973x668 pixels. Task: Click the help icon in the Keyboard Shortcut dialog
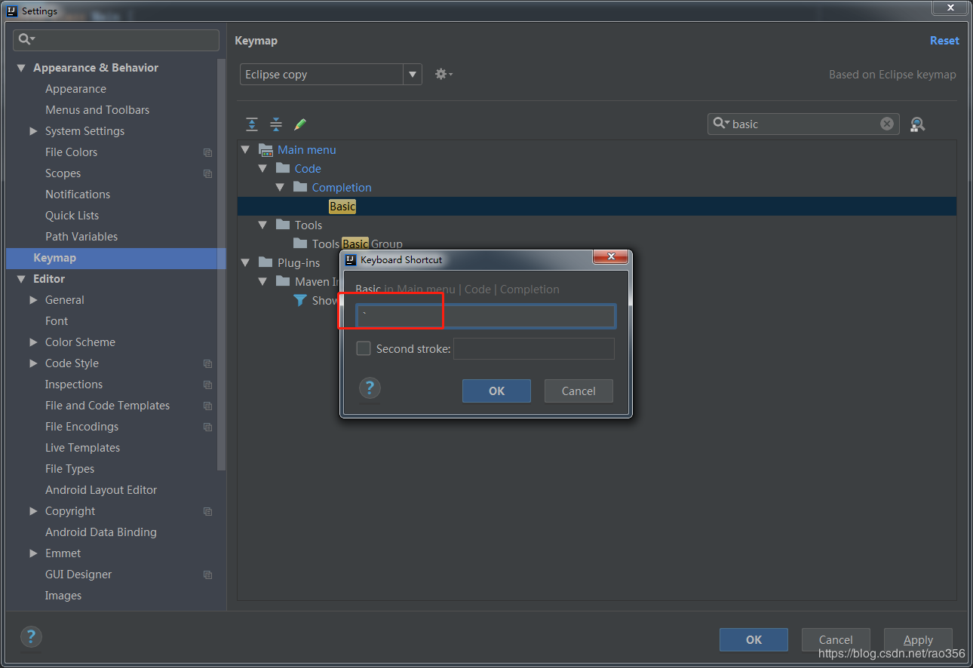370,389
